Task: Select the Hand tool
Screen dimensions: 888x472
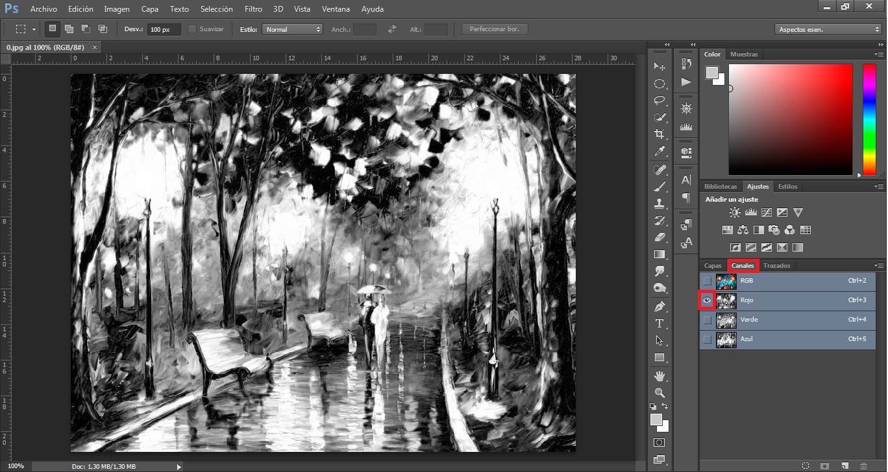Action: tap(660, 376)
